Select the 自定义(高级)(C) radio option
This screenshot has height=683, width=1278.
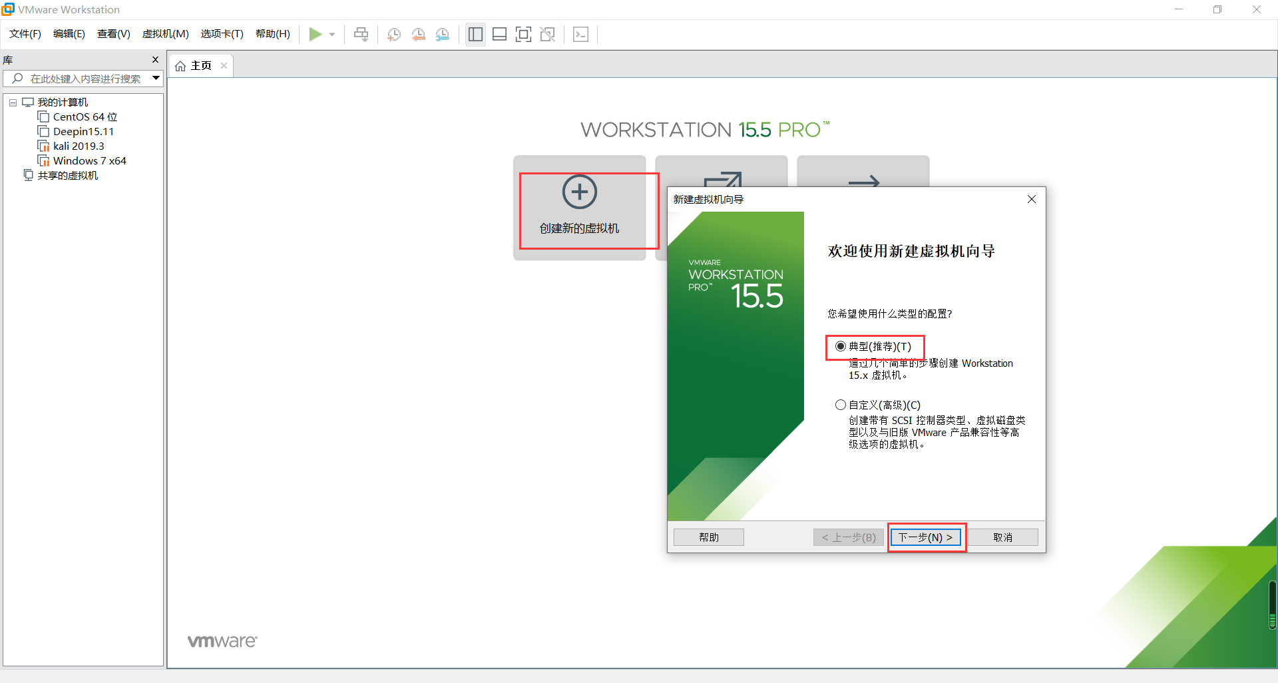coord(841,405)
